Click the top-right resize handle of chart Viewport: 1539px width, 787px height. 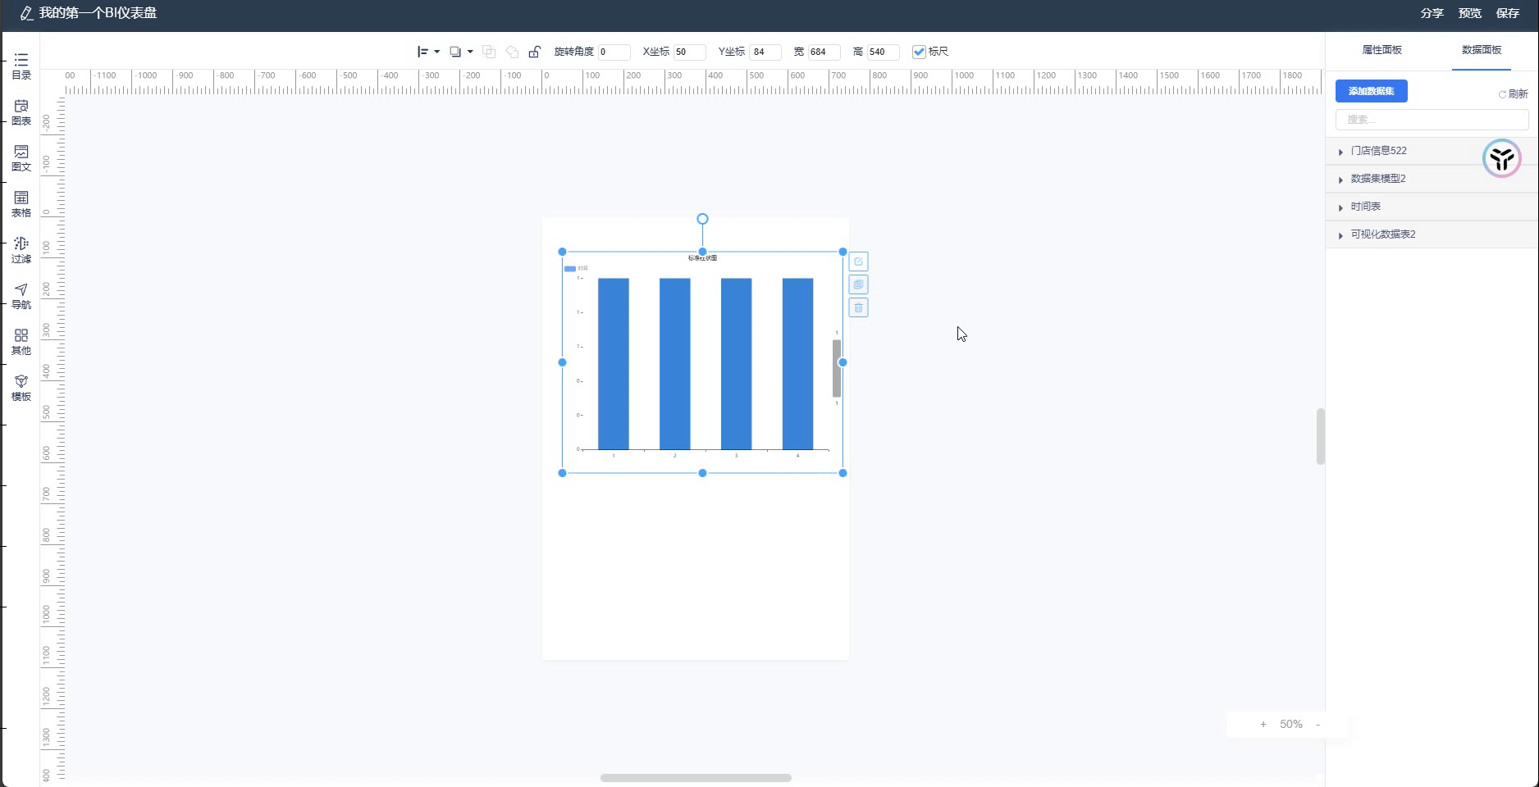coord(843,252)
